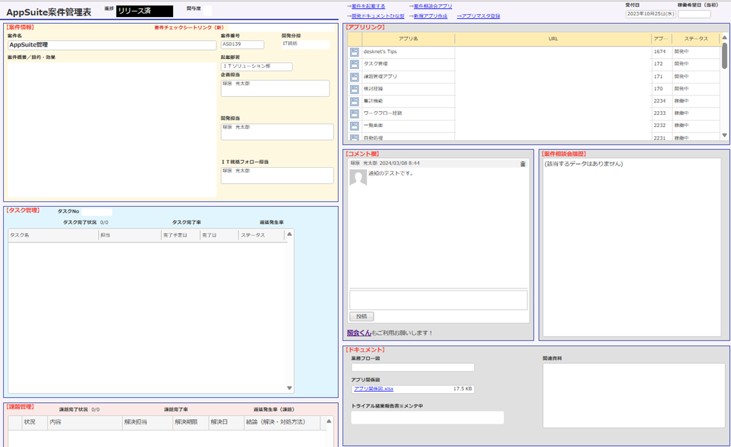
Task: Open detail icon for 課題管理アプリ row
Action: [355, 77]
